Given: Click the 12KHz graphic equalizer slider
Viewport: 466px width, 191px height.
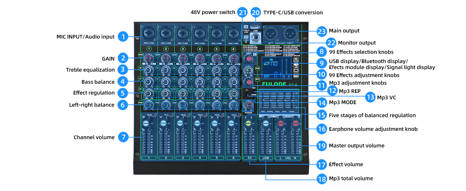Looking at the screenshot, I should [292, 101].
